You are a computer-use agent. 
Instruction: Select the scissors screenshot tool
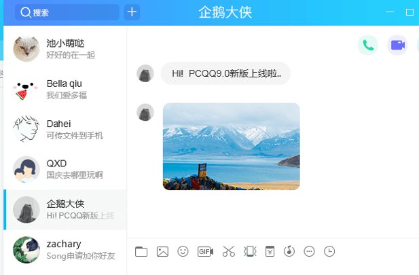[x=229, y=251]
